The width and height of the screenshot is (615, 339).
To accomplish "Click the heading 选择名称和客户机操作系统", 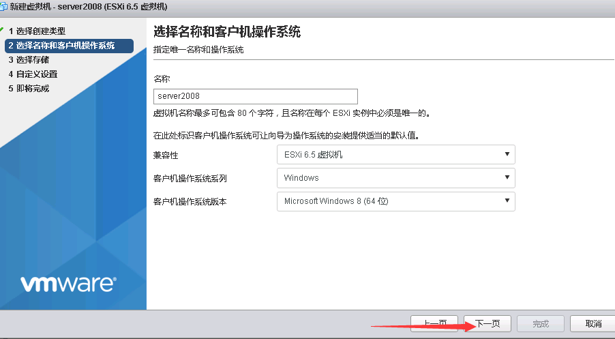I will coord(226,31).
